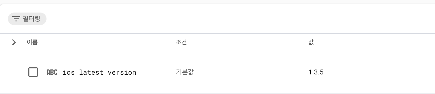Click the 1.3.5 value cell
Screen dimensions: 435x94
coord(316,72)
